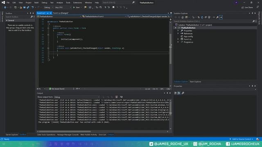Click the Solution Explorer search magnifier icon
The height and width of the screenshot is (147, 262).
pos(253,21)
